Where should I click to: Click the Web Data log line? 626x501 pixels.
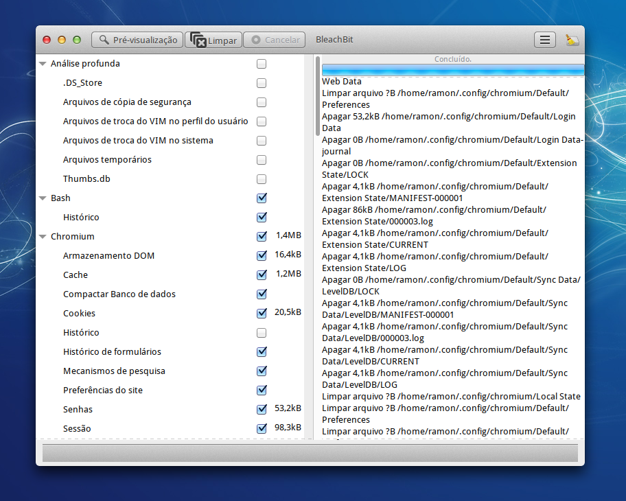[342, 82]
